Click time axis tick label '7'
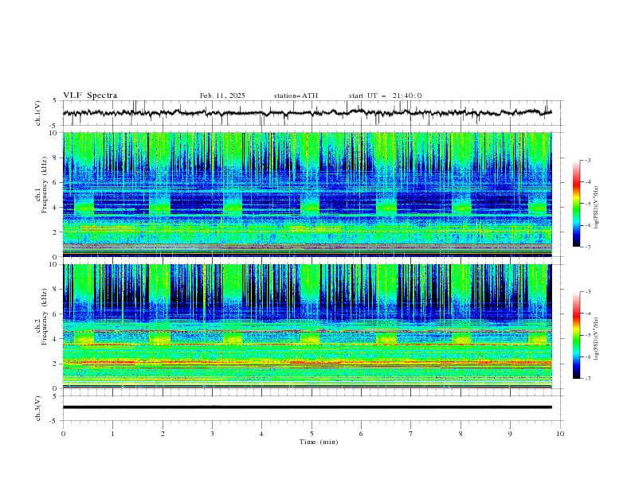631x487 pixels. coord(411,434)
